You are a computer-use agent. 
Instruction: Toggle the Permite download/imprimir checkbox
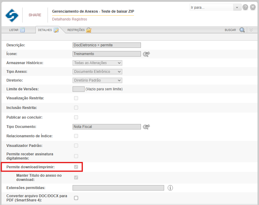tap(76, 167)
